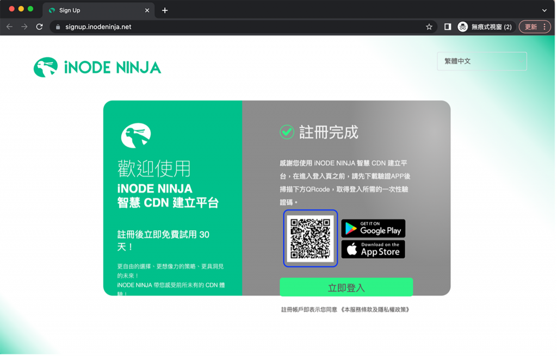Open Chrome three-dot menu
Image resolution: width=557 pixels, height=356 pixels.
(x=544, y=27)
